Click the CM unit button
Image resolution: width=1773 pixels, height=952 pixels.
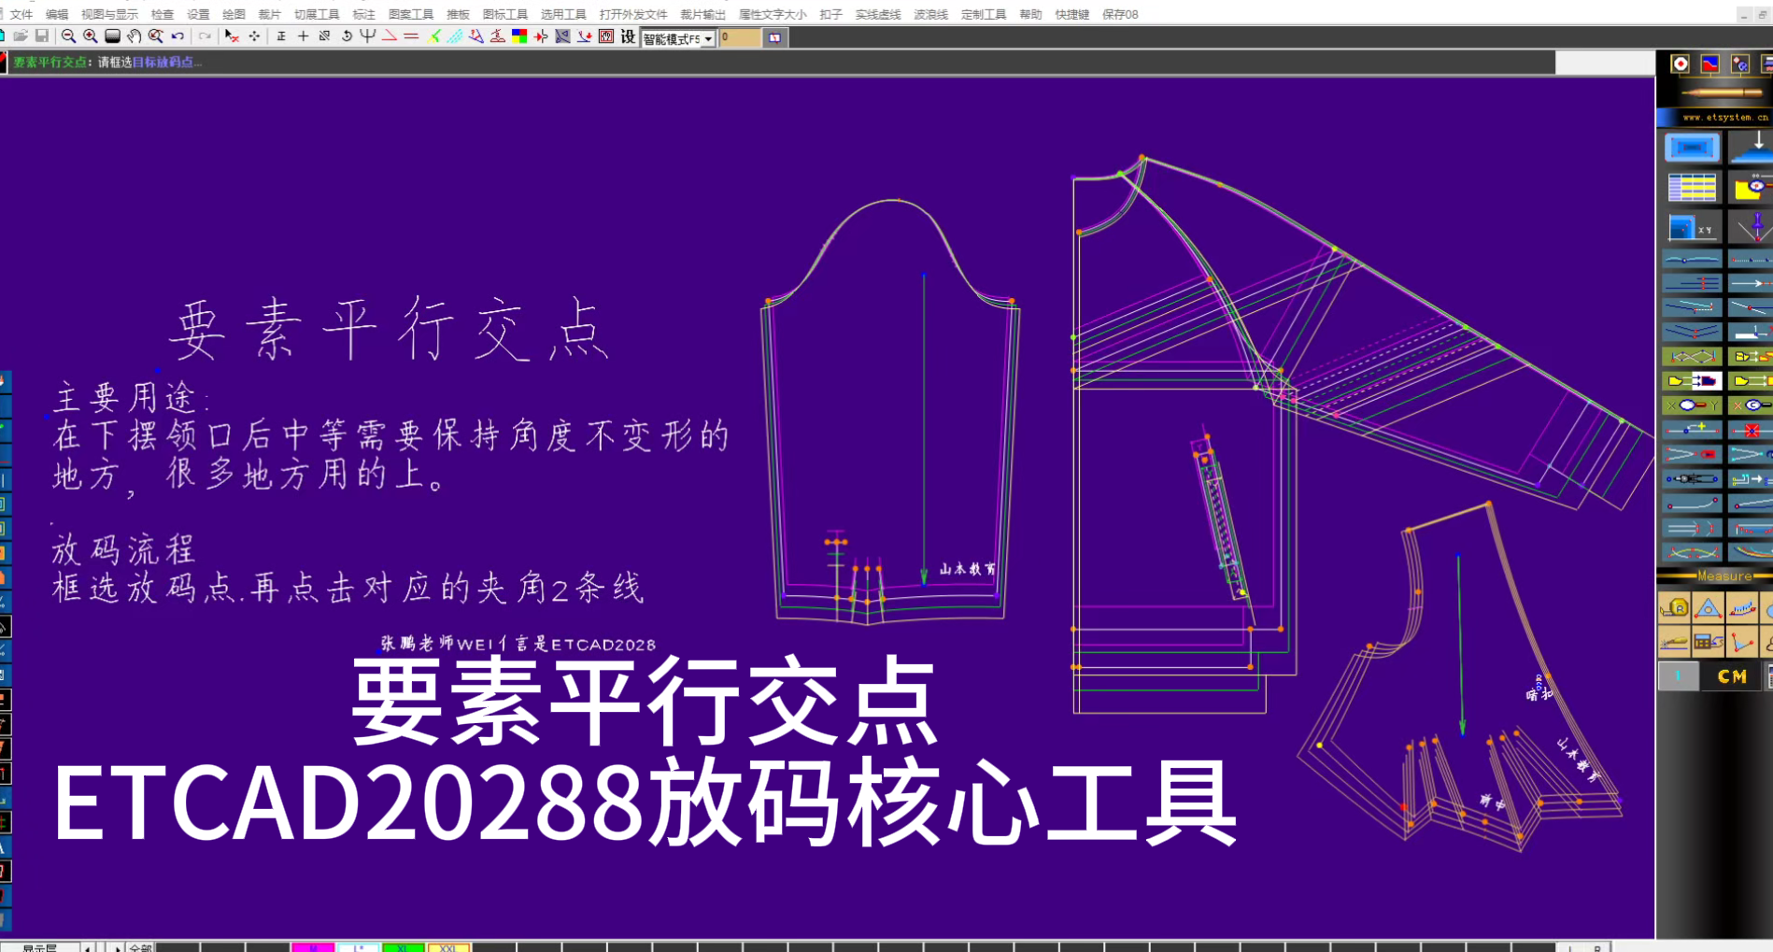(1732, 675)
